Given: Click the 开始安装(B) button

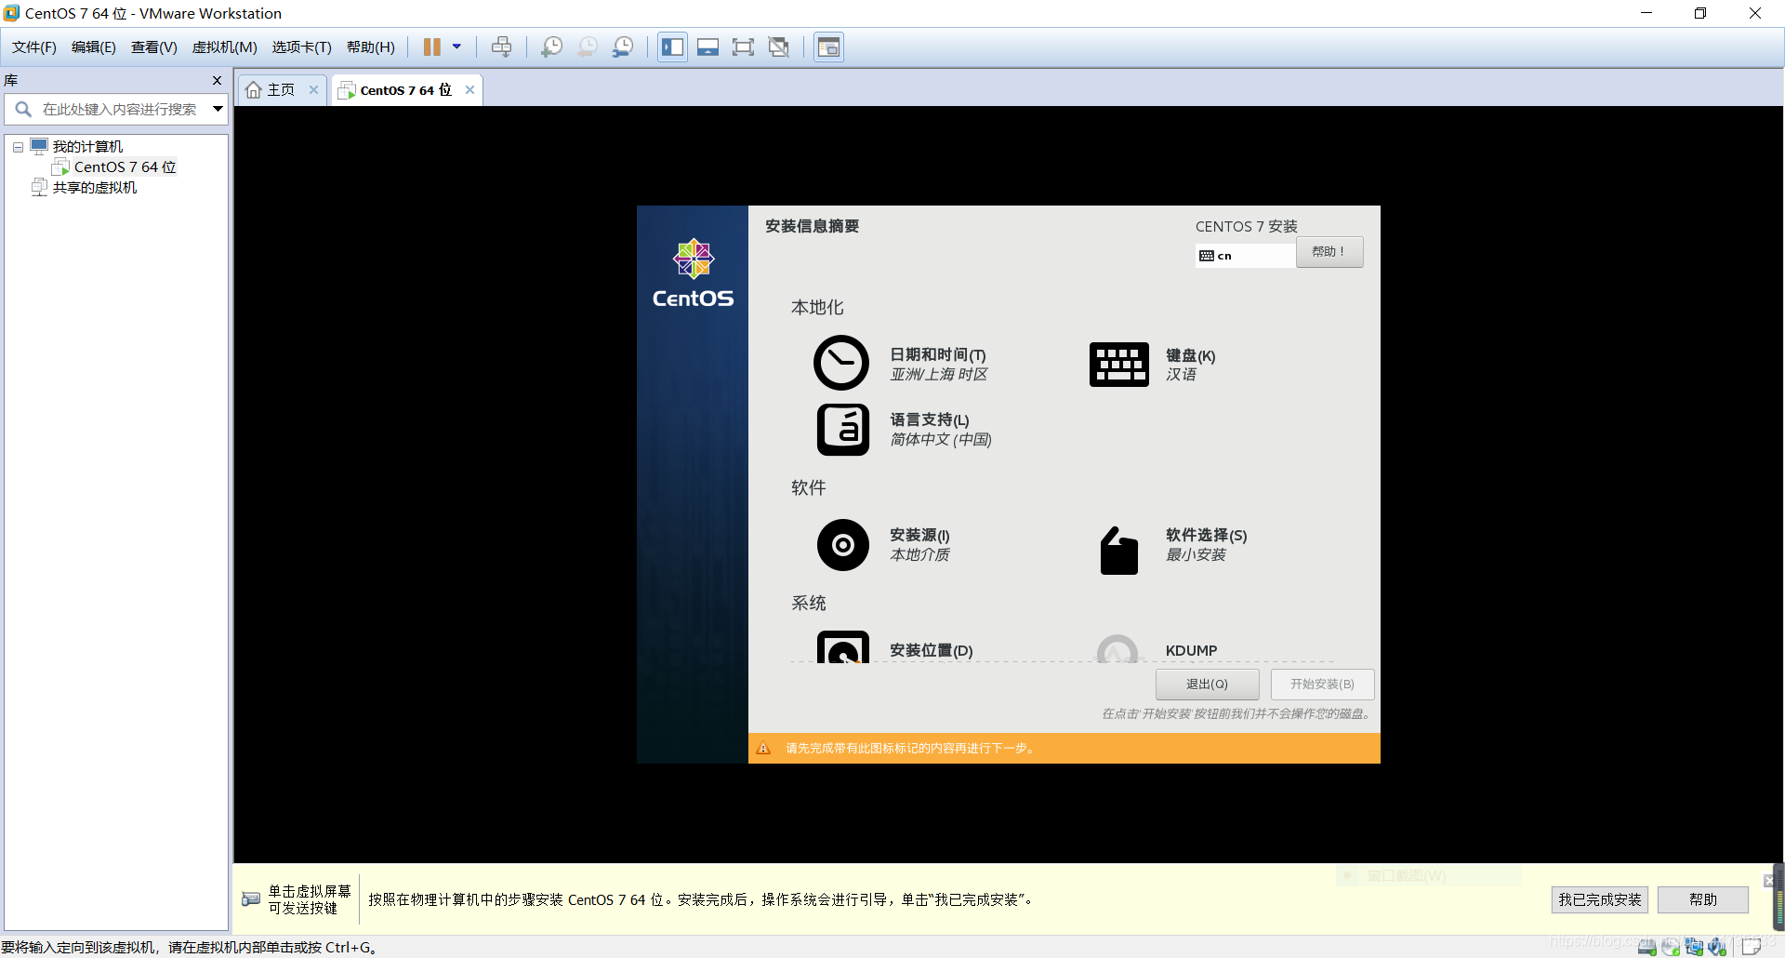Looking at the screenshot, I should tap(1322, 685).
